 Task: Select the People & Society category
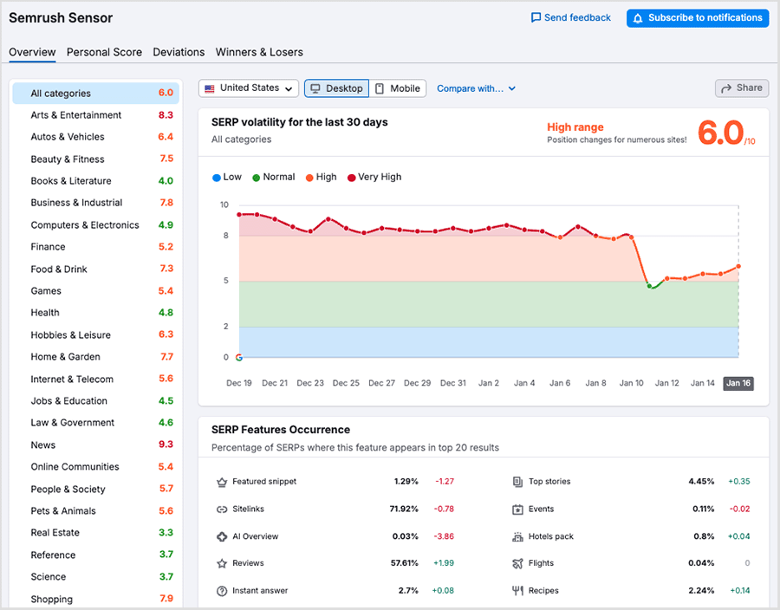click(x=95, y=490)
